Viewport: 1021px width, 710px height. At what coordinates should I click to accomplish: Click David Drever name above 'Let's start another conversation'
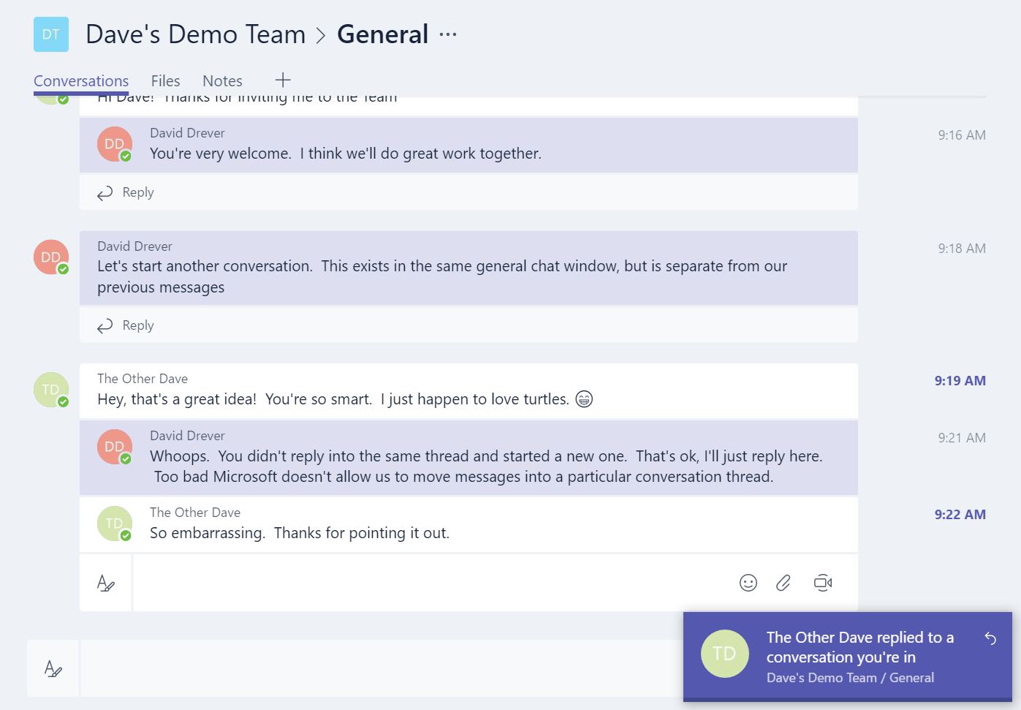[134, 246]
